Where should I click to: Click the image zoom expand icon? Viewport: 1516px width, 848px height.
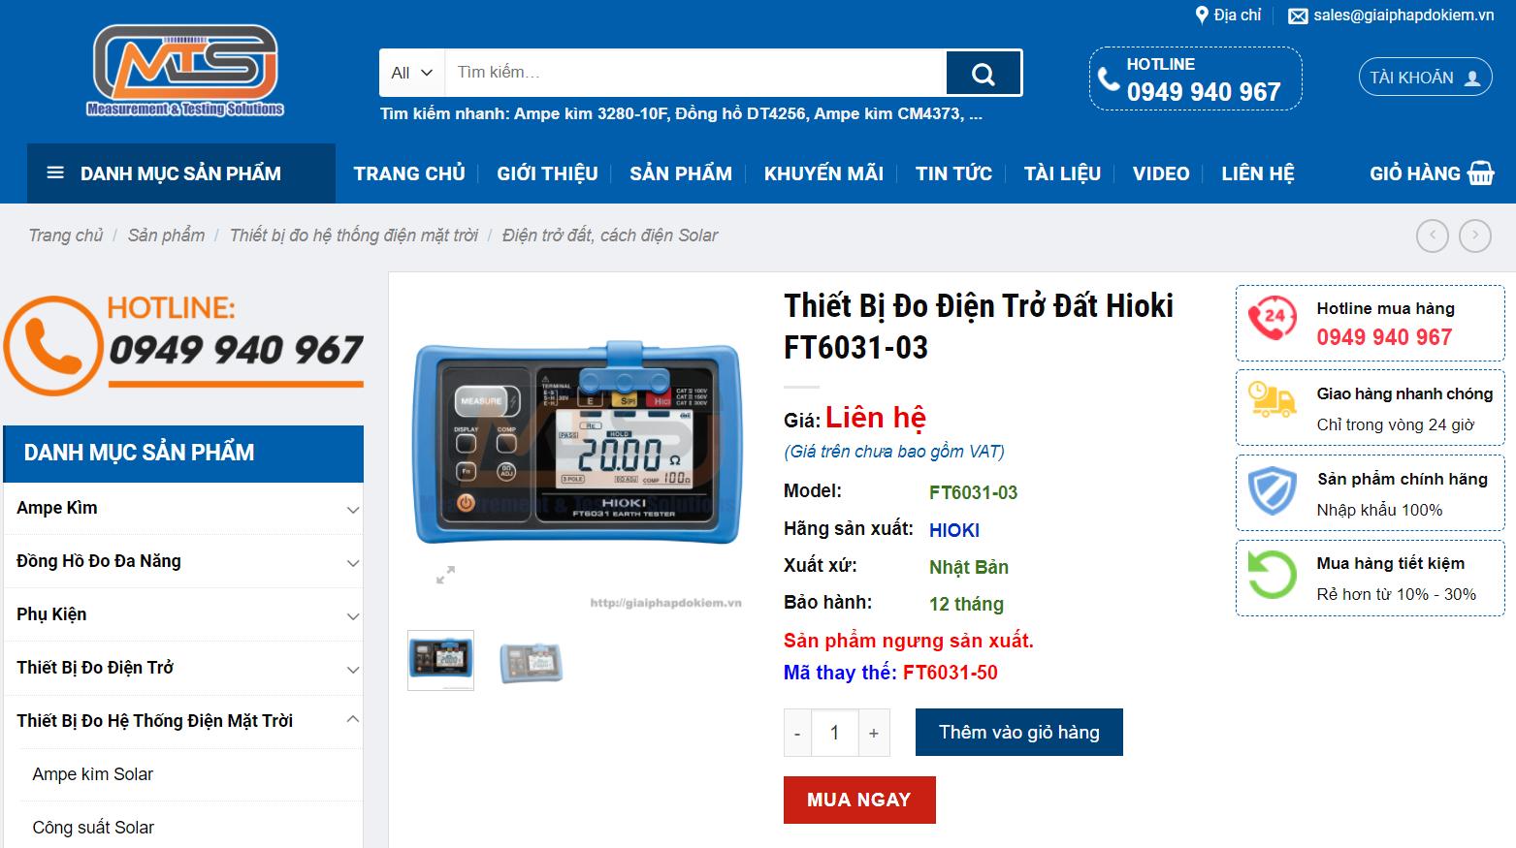[x=445, y=575]
